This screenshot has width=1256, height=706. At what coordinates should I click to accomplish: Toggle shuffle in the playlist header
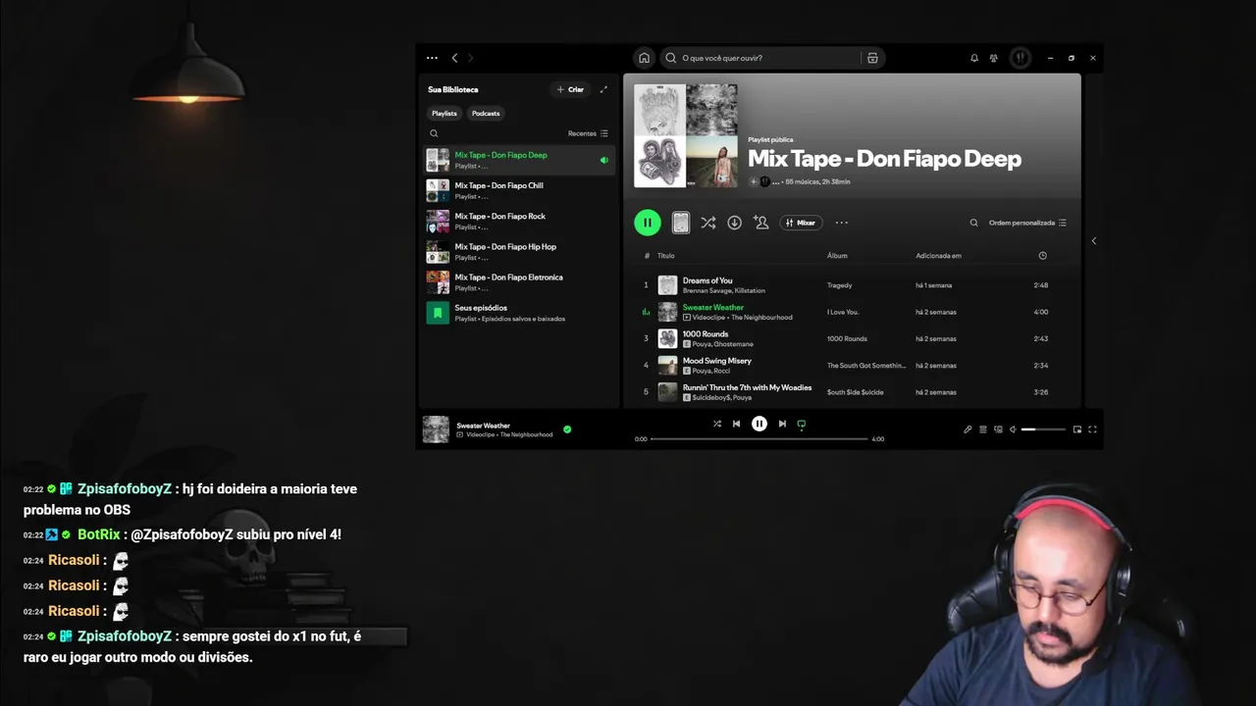click(x=707, y=223)
